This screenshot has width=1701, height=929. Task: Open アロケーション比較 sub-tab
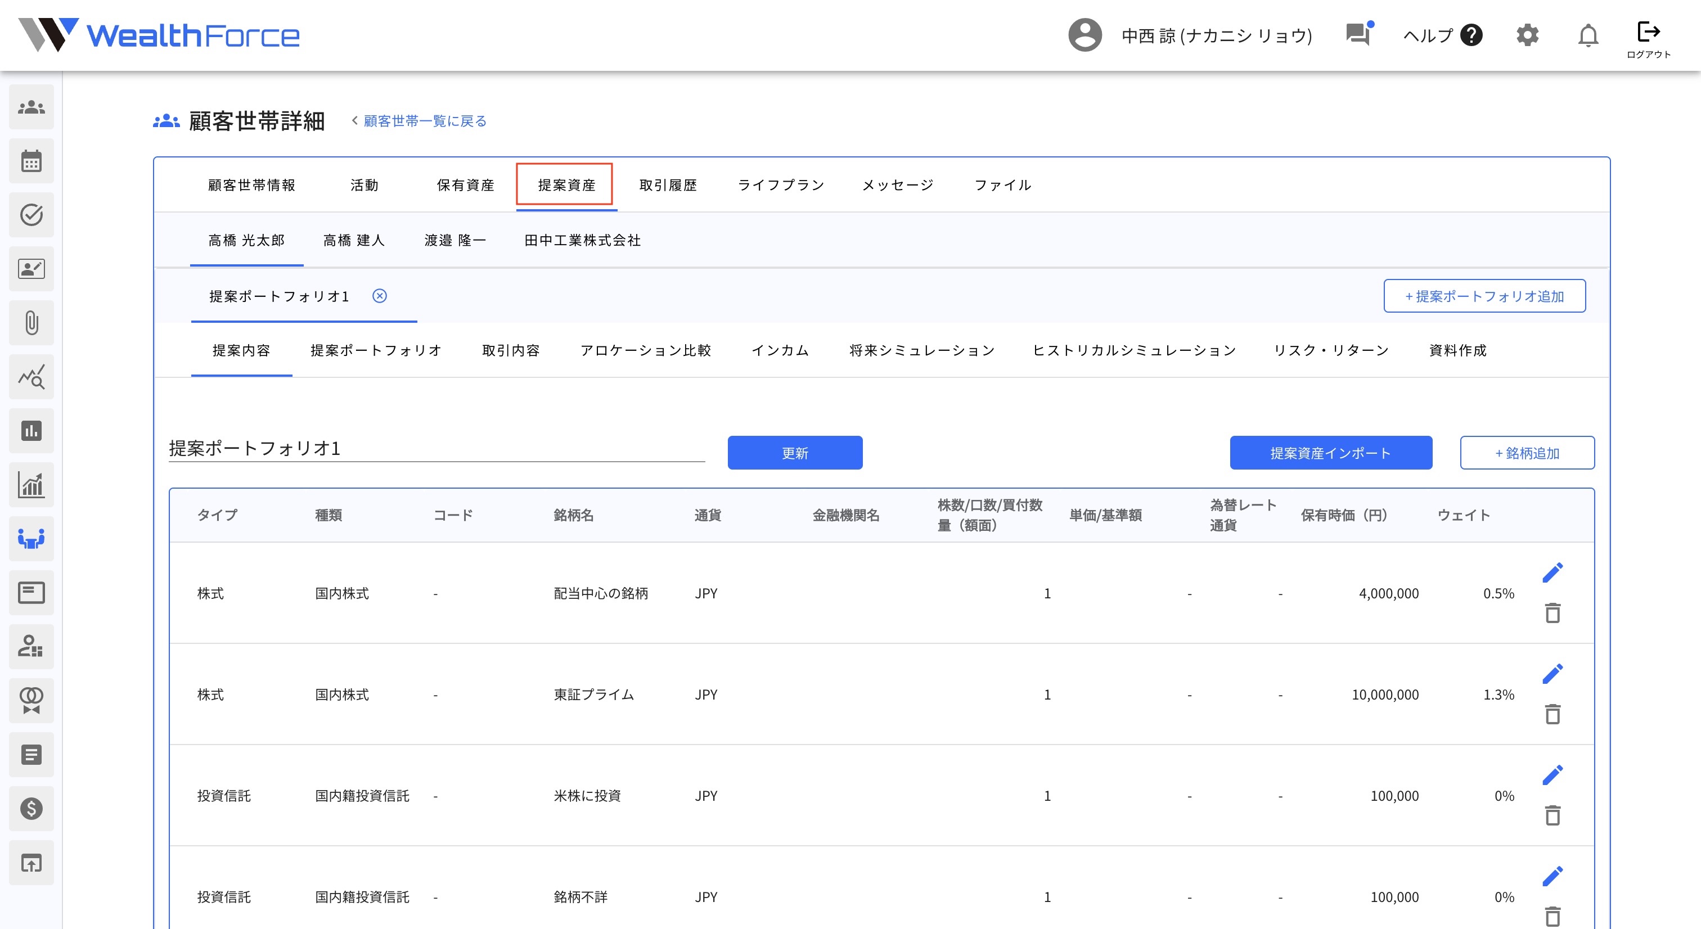[646, 350]
